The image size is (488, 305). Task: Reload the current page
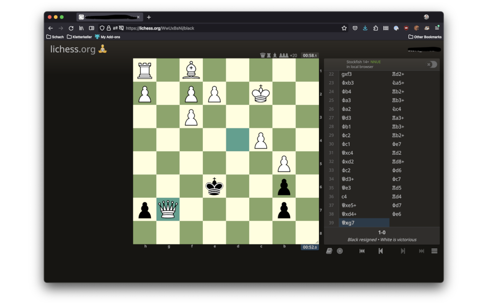tap(71, 28)
